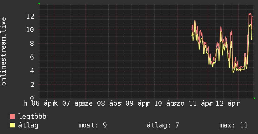Click the 12 value on y-axis
Image resolution: width=258 pixels, height=134 pixels.
point(29,16)
